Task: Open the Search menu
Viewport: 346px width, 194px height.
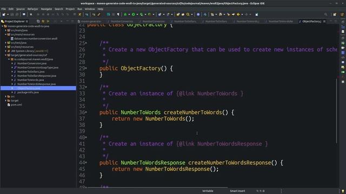Action: click(x=59, y=9)
